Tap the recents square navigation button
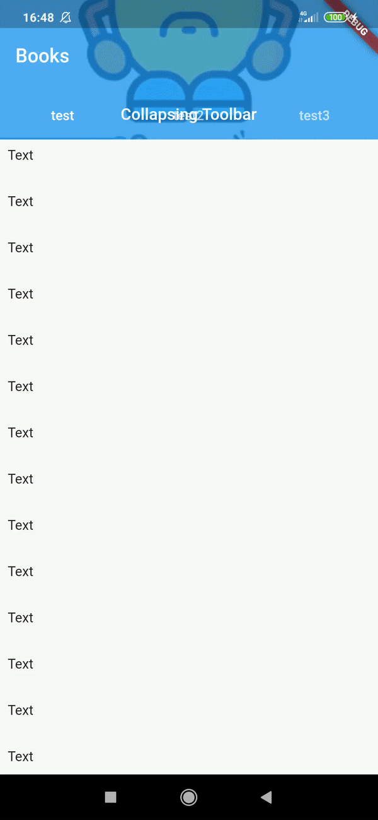 (x=110, y=797)
